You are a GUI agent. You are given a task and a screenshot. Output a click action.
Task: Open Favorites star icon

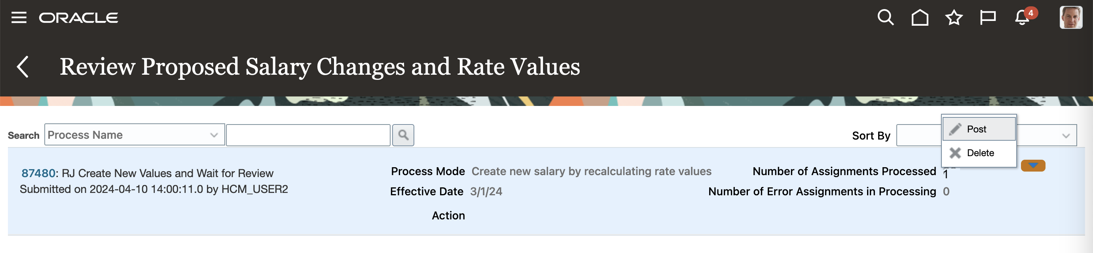click(953, 18)
